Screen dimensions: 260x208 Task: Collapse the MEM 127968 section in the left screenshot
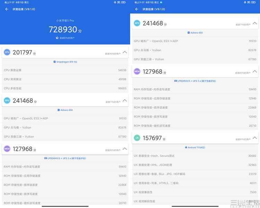(125, 149)
